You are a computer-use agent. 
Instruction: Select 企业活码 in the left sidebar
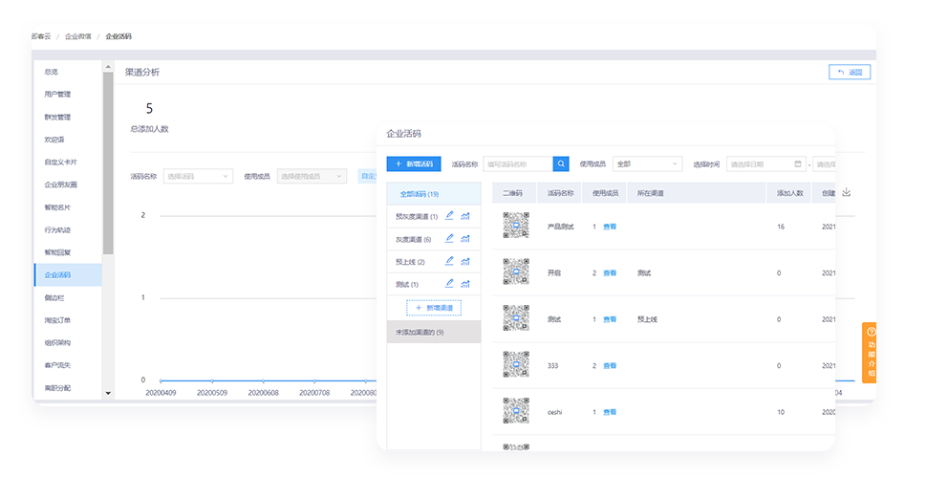point(58,275)
